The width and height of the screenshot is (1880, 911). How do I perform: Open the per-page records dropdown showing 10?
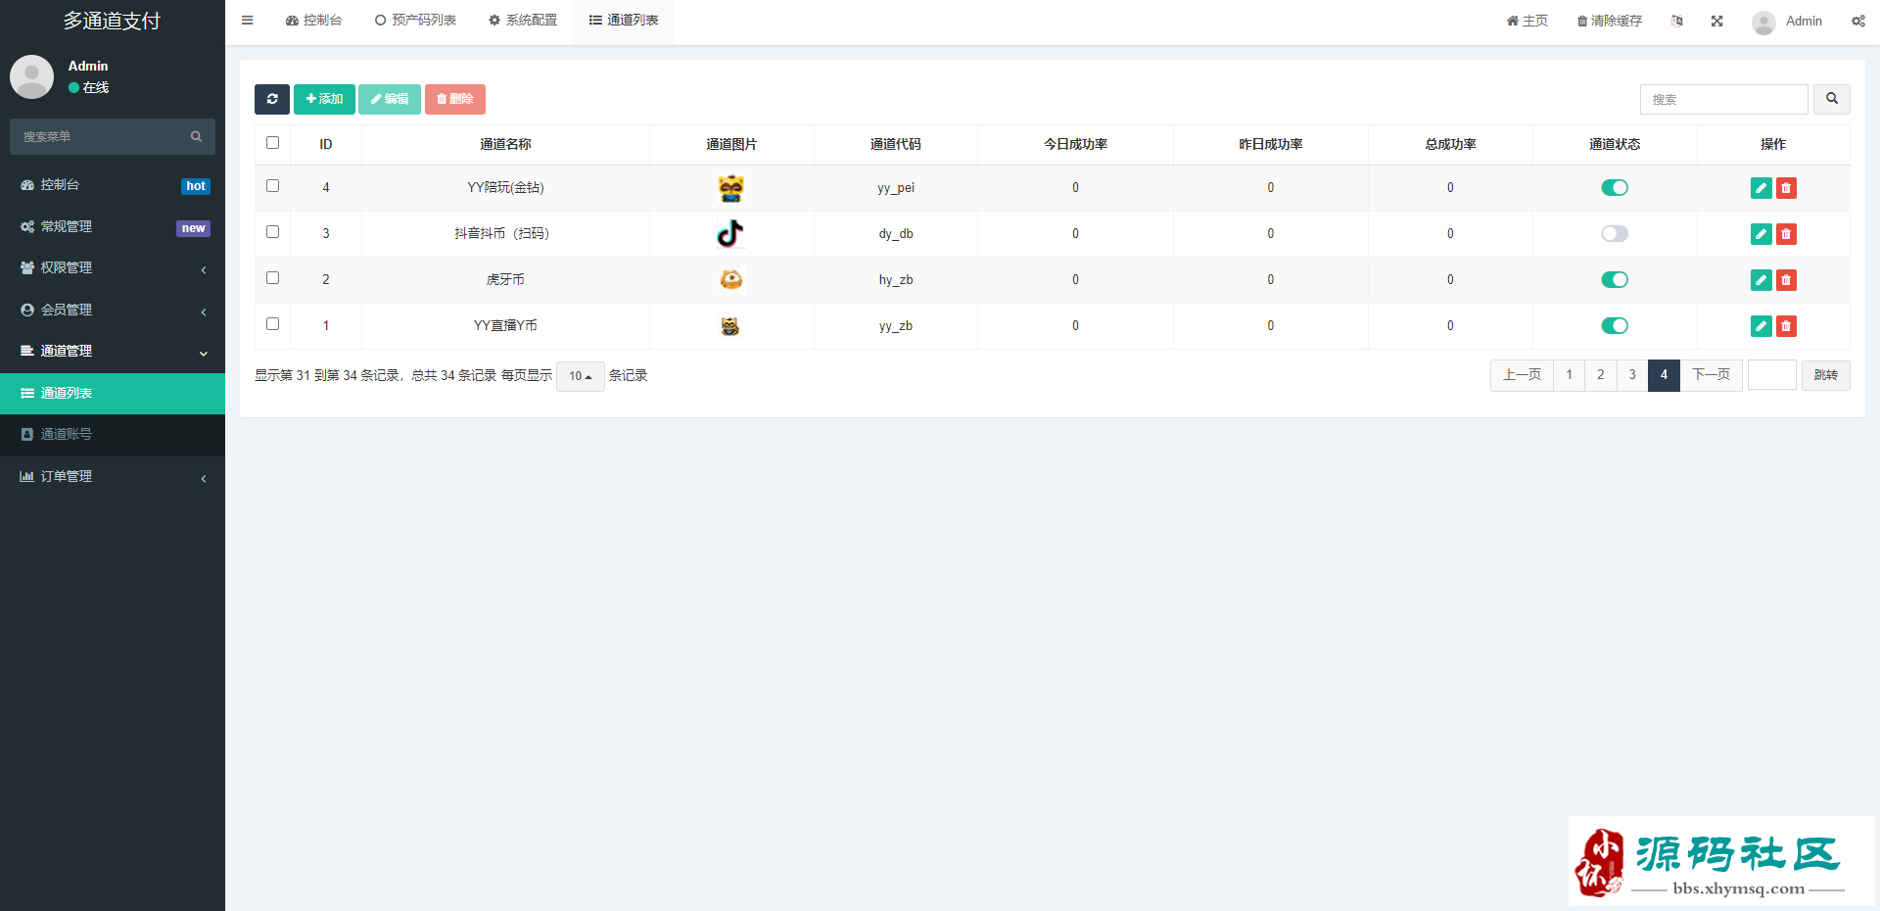pos(580,376)
